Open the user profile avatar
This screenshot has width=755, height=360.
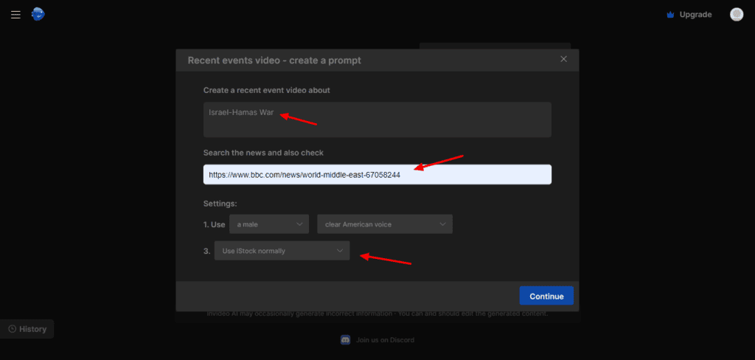[x=737, y=15]
